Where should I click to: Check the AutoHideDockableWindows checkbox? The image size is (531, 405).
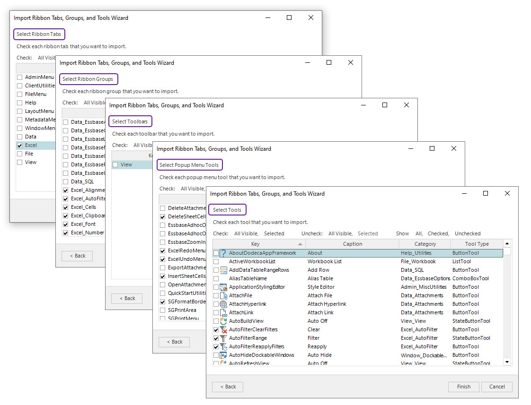[216, 355]
